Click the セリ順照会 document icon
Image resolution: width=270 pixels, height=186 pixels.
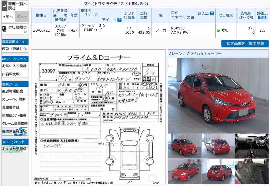pos(5,28)
